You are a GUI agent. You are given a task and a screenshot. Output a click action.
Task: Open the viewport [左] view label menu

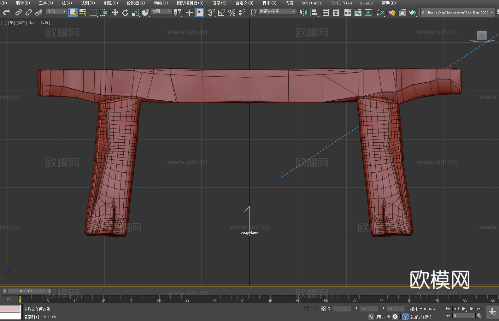coord(12,23)
